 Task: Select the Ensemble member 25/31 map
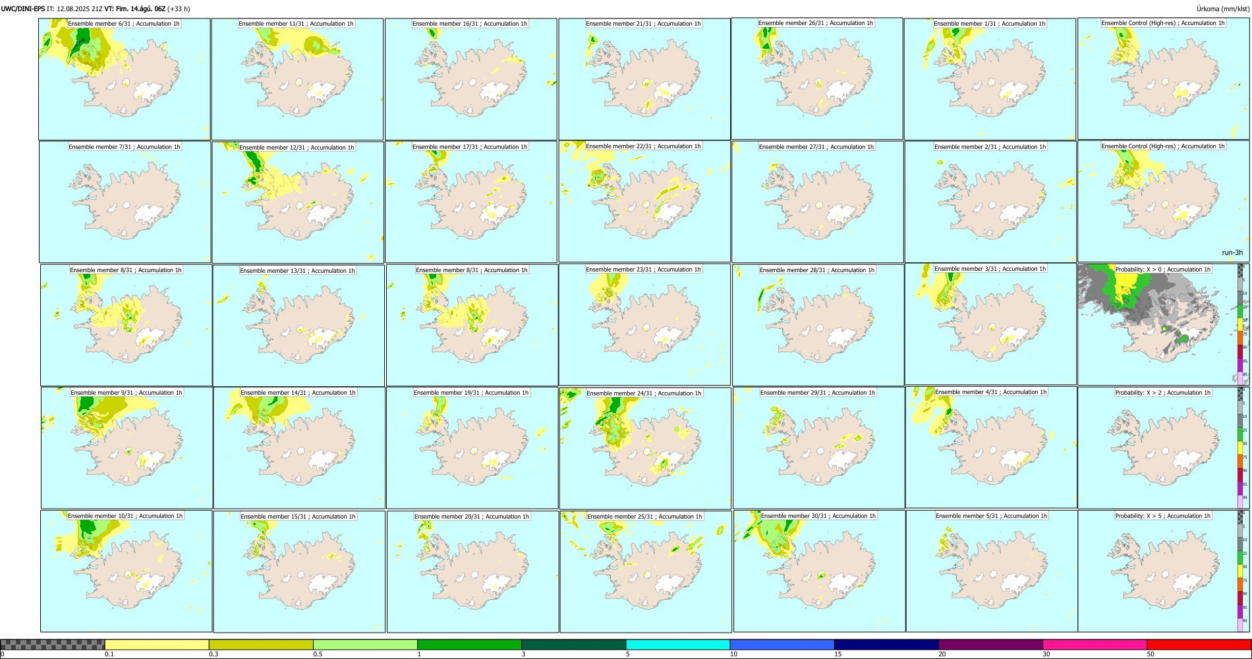[646, 572]
